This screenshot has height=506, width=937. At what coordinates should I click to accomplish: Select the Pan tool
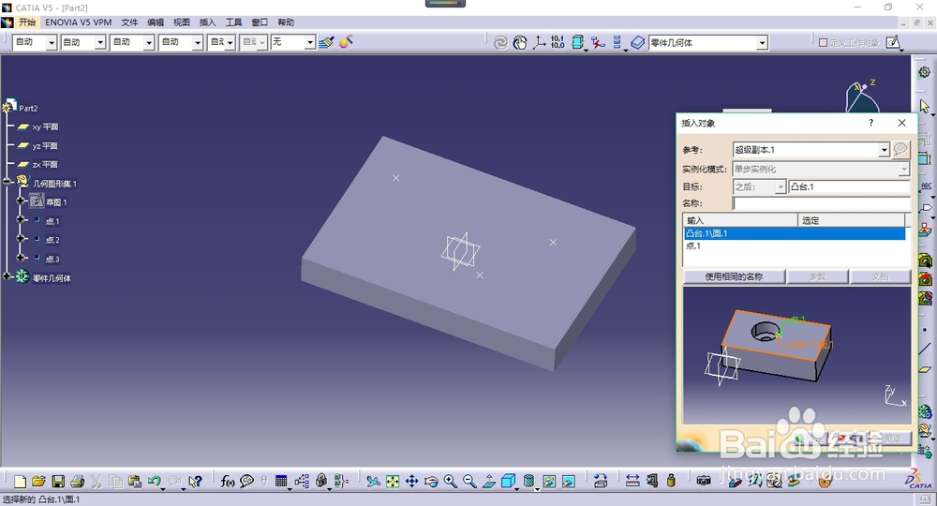pos(411,482)
